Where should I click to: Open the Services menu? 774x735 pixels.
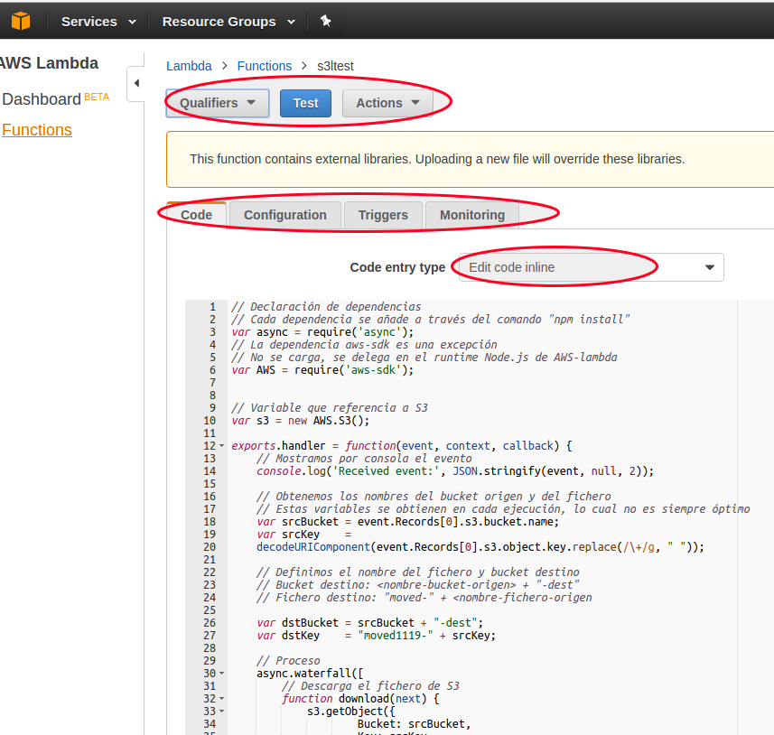click(98, 22)
